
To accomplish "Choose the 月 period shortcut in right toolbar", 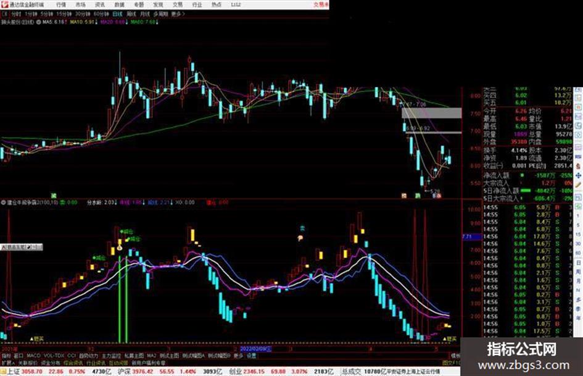I will click(x=578, y=281).
